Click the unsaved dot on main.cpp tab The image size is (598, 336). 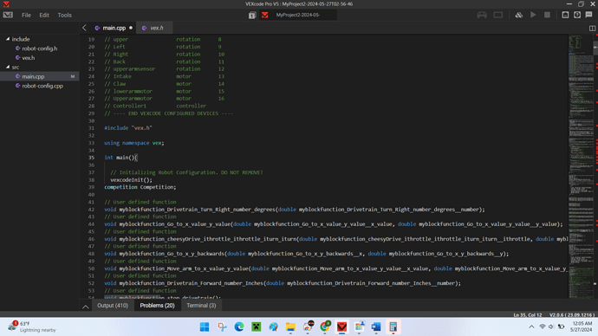click(x=131, y=28)
